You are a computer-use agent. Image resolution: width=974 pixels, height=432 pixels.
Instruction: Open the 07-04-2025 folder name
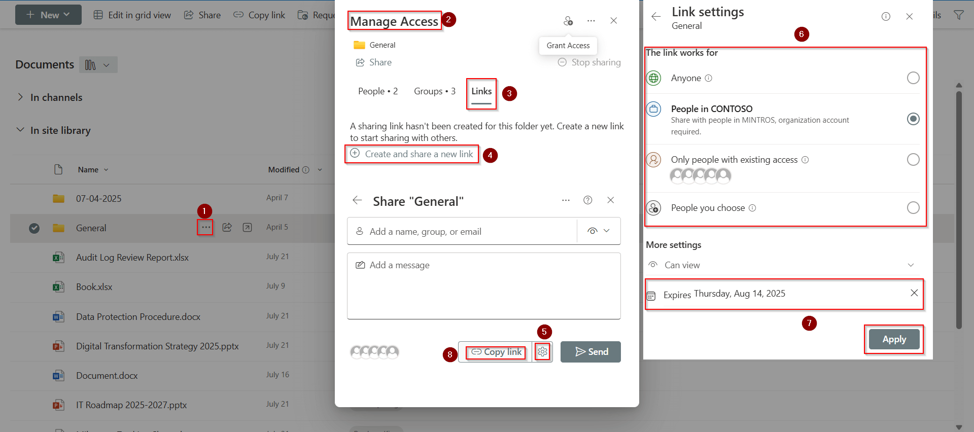tap(99, 199)
